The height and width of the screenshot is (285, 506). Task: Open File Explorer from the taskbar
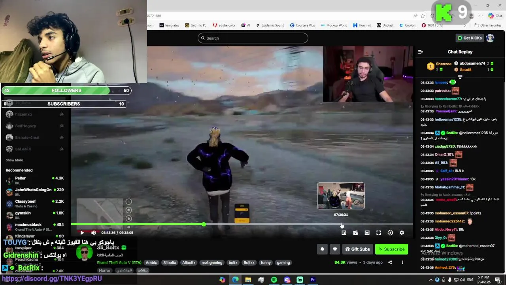248,280
